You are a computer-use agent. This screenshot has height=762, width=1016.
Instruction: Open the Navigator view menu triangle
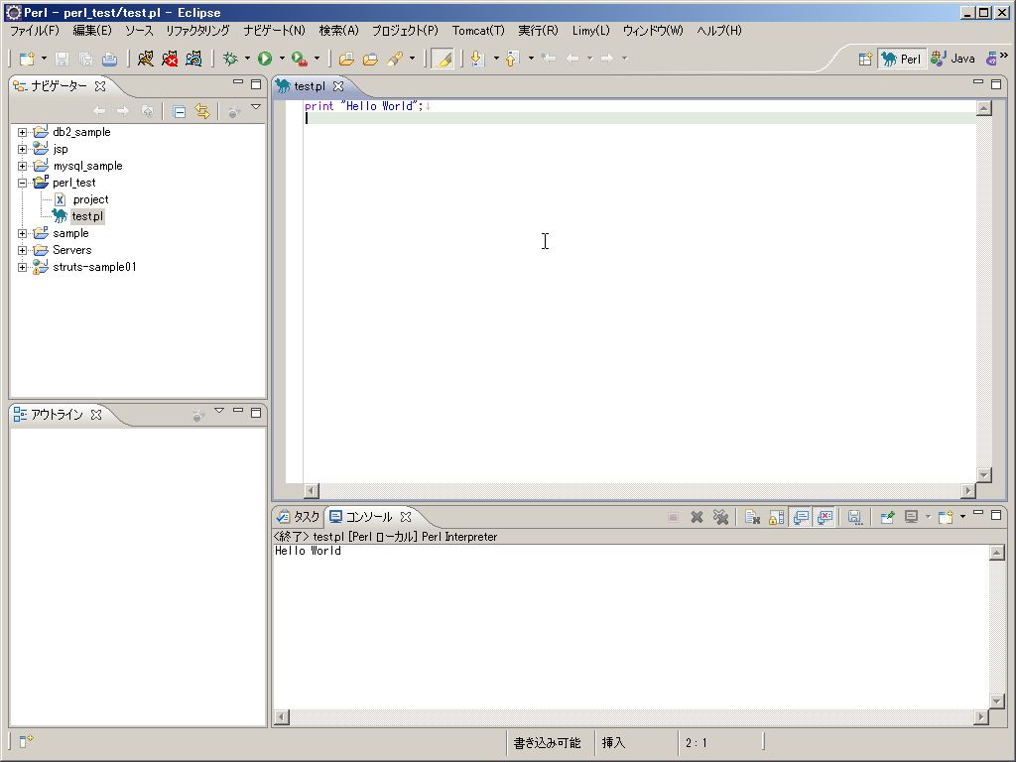pyautogui.click(x=256, y=107)
